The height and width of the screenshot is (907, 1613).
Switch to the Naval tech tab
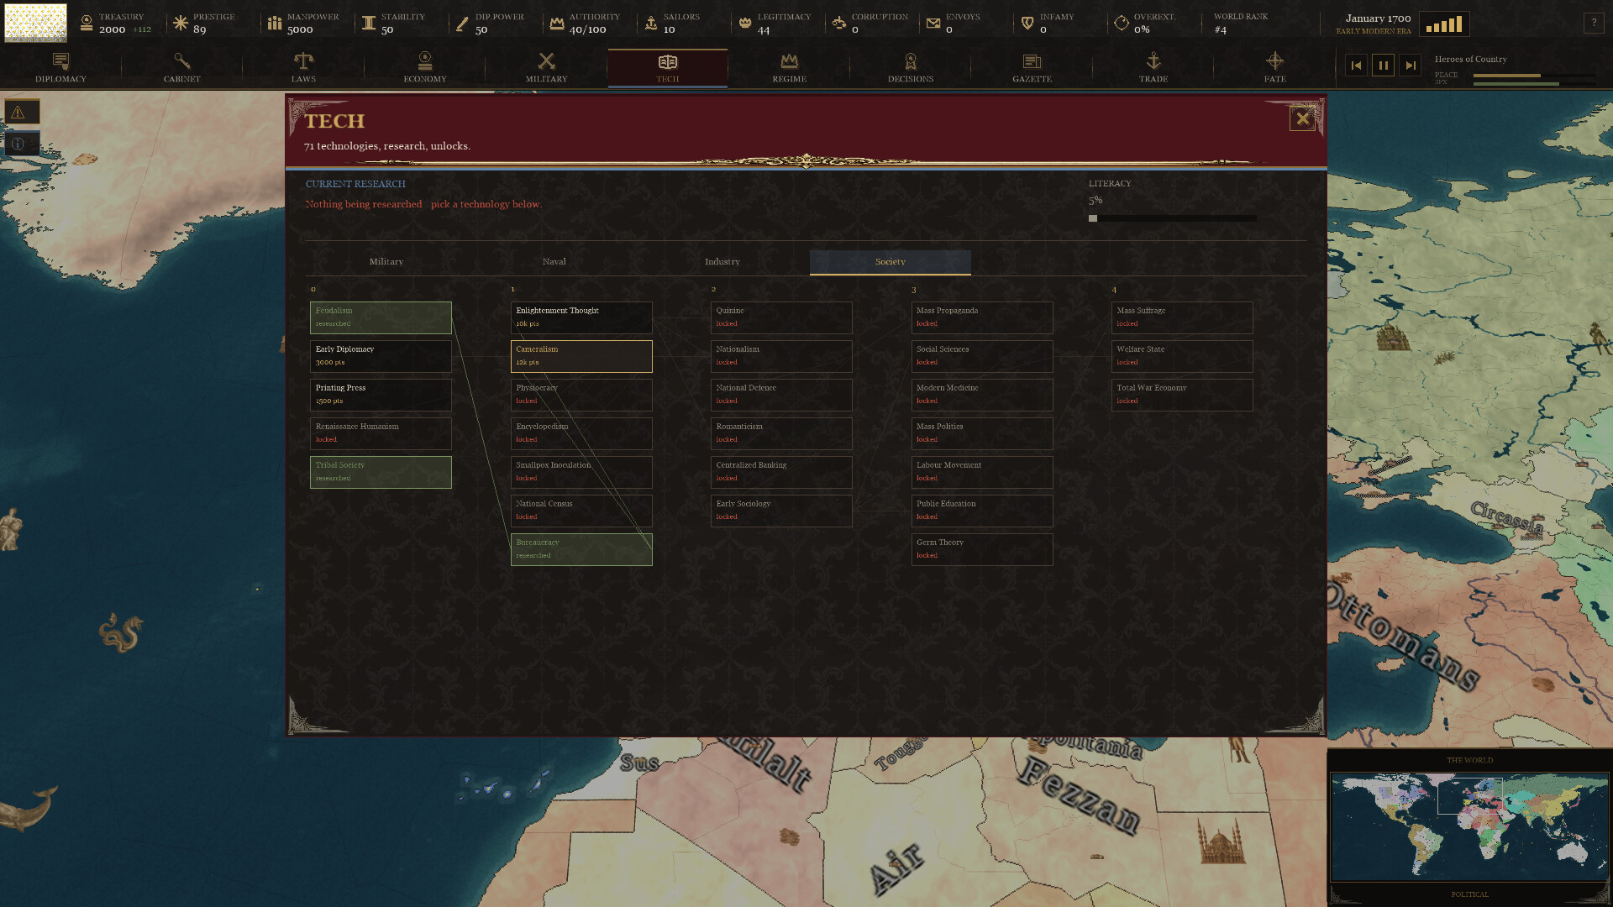[554, 262]
